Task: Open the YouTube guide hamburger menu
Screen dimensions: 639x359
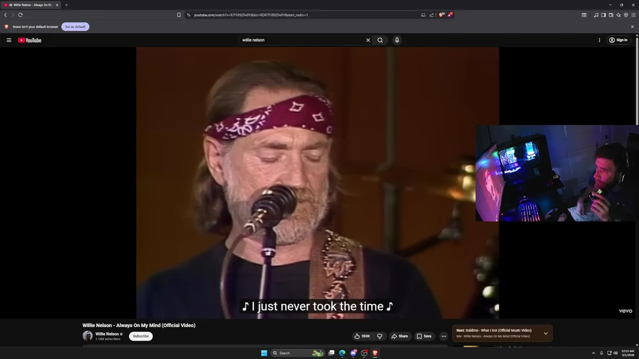Action: click(8, 40)
